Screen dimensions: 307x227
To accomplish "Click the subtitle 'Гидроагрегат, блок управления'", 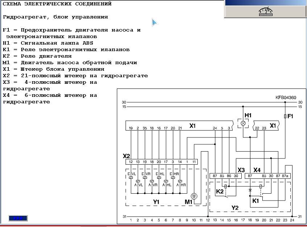I will coord(55,17).
